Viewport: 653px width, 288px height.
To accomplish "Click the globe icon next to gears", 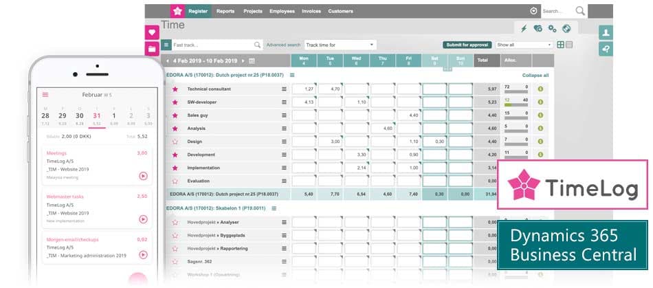I will point(566,28).
